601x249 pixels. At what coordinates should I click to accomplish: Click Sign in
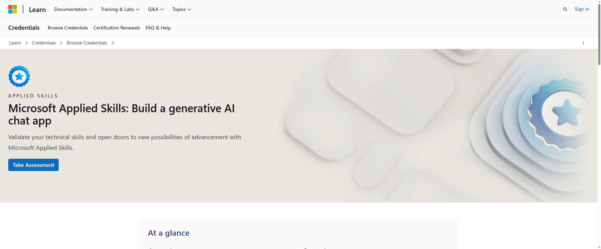click(582, 9)
